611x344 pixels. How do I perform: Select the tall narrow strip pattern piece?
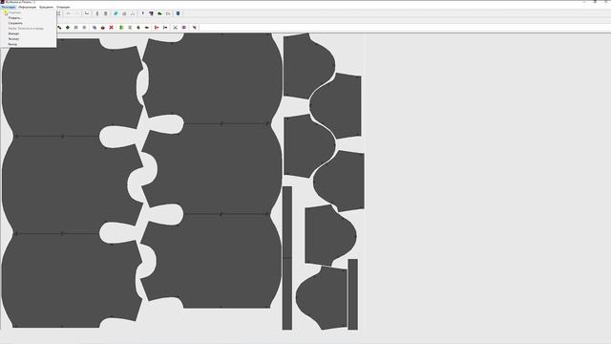[287, 258]
